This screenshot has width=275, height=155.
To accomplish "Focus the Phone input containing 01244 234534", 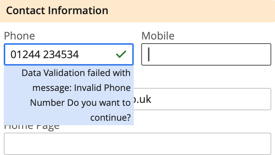I will pyautogui.click(x=60, y=55).
